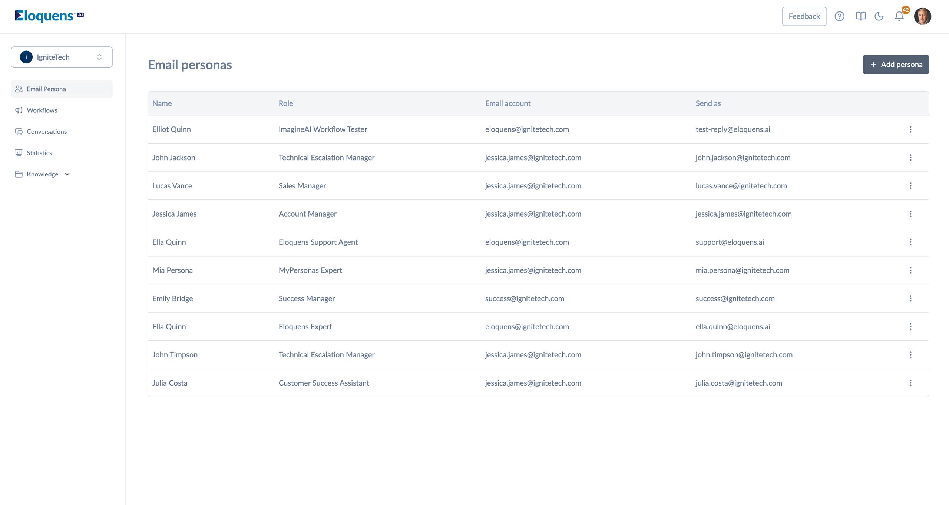949x505 pixels.
Task: Expand the Knowledge menu chevron
Action: (x=67, y=174)
